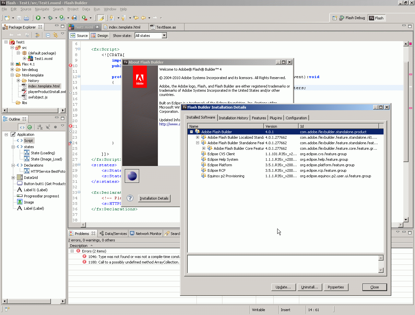Run the application with green play icon
This screenshot has width=415, height=315.
point(38,18)
